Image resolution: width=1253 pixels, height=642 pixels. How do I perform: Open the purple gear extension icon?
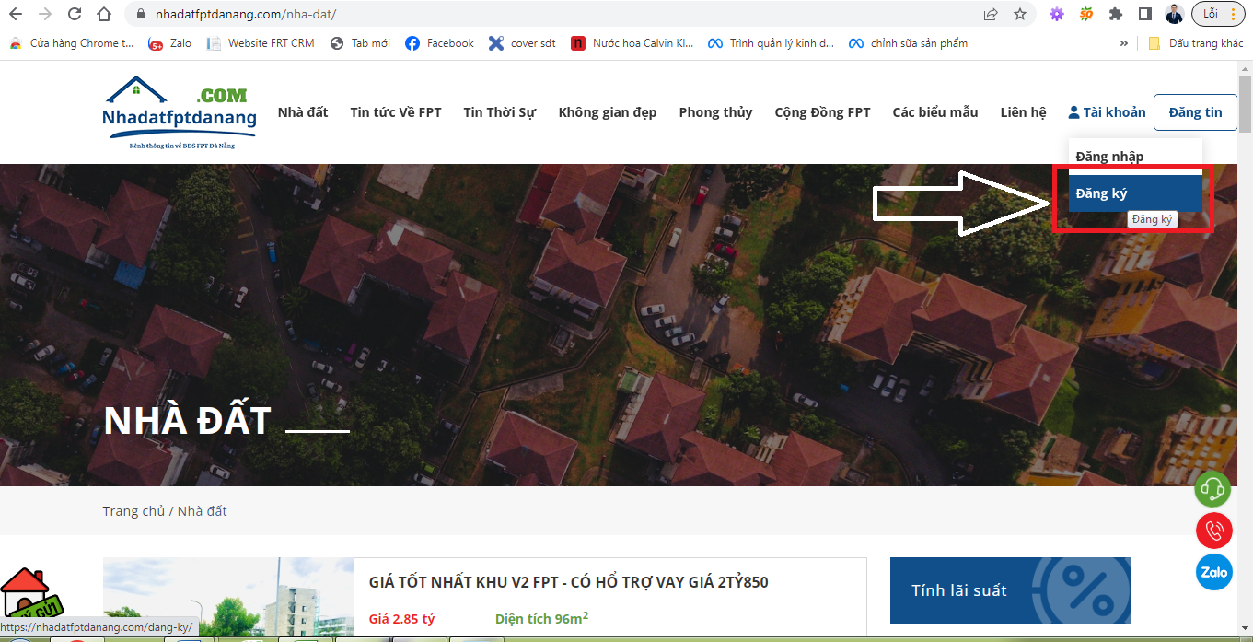[1057, 14]
